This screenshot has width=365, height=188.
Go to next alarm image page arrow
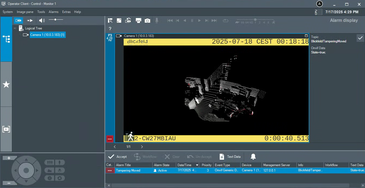142,147
